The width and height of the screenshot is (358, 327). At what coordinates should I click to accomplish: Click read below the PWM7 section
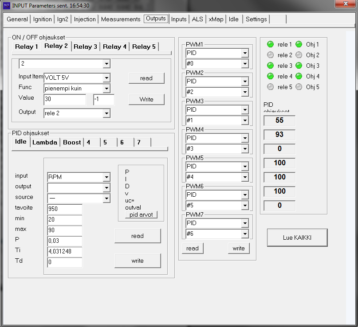(x=193, y=248)
